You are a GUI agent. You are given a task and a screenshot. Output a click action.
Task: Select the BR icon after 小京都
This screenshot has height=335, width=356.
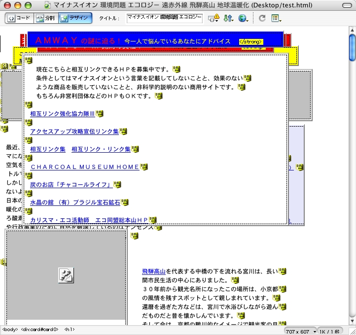[283, 289]
